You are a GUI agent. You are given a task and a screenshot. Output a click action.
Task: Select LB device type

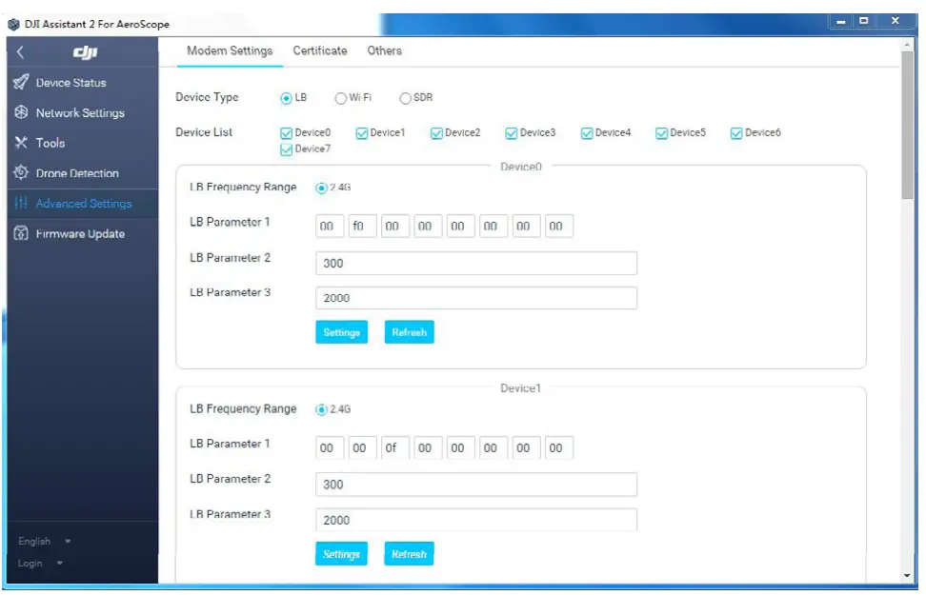(287, 98)
